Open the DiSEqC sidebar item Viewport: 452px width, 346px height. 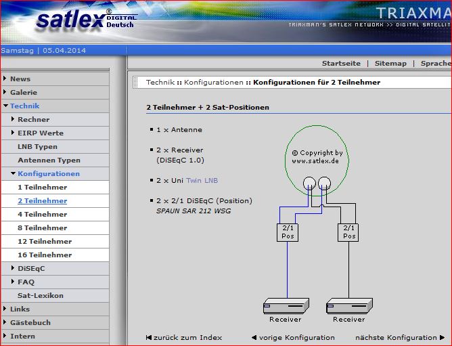click(x=31, y=268)
